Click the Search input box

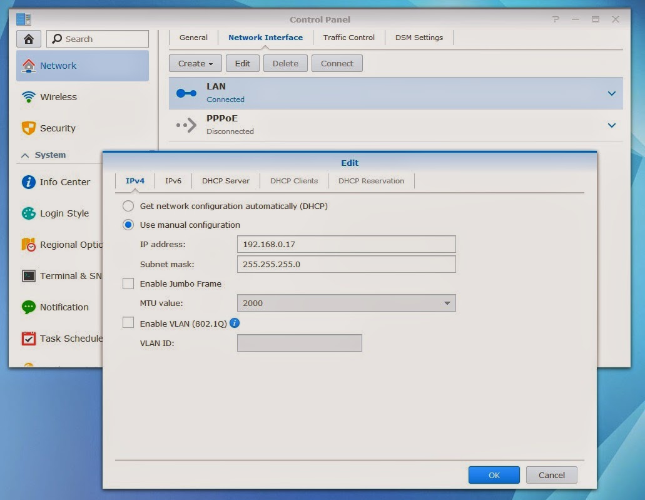(x=98, y=39)
